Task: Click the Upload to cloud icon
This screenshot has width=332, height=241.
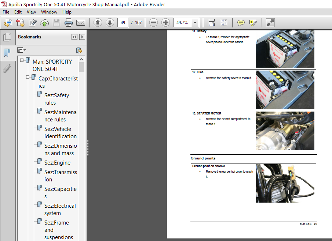Action: click(x=44, y=23)
